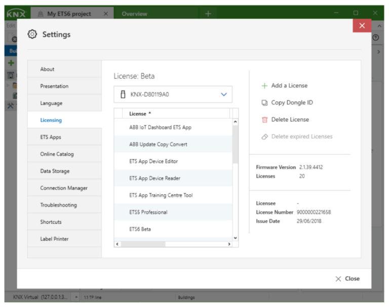Close the My ETS6 project tab
The height and width of the screenshot is (307, 389).
pyautogui.click(x=106, y=14)
